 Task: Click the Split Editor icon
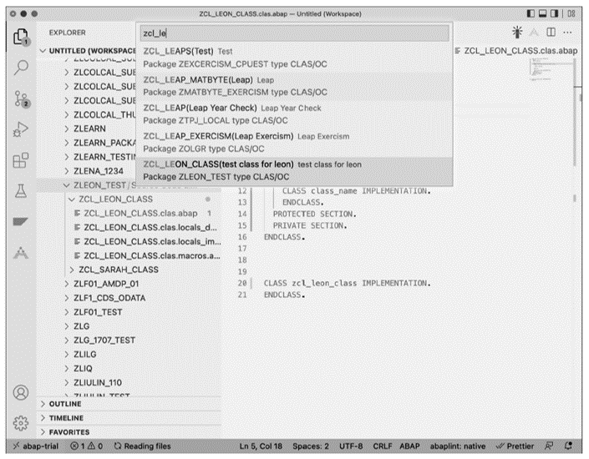[551, 33]
